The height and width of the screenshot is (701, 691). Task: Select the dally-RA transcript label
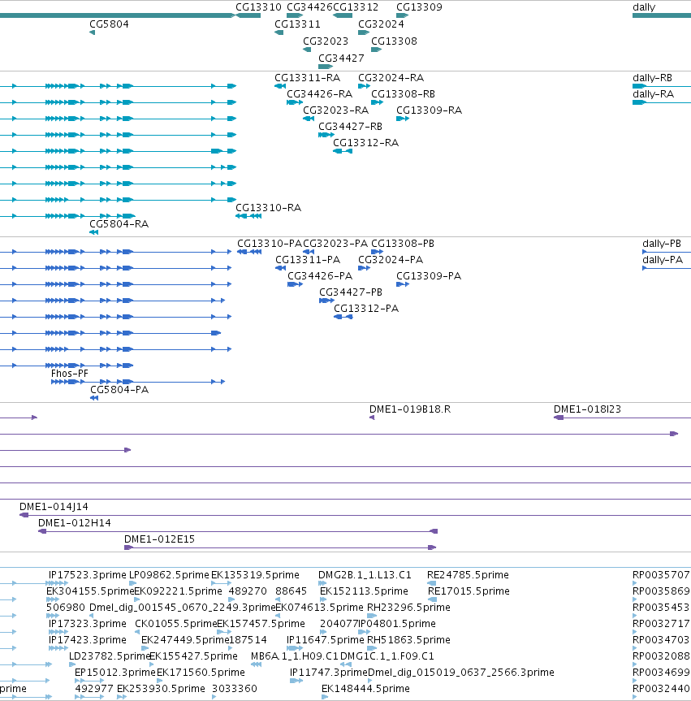click(x=653, y=94)
